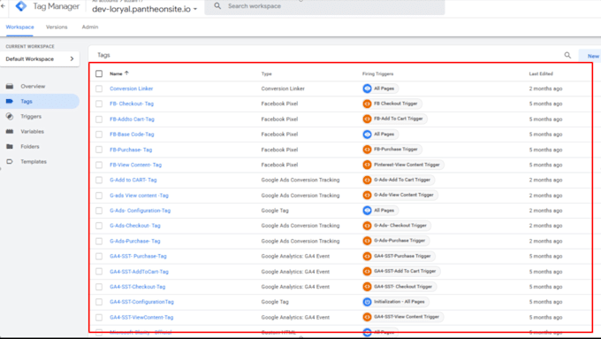Check the Conversion Linker row checkbox
This screenshot has height=339, width=601.
(99, 89)
